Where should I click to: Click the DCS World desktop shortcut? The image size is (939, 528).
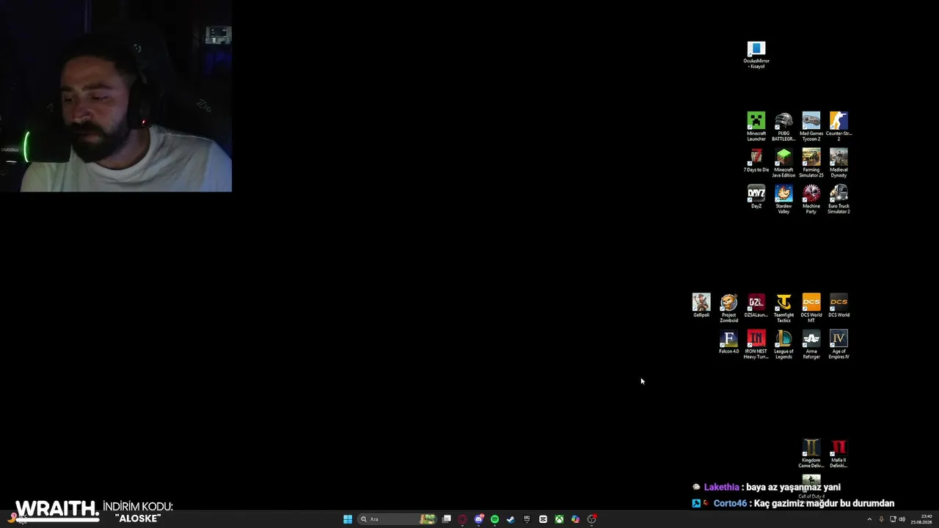pyautogui.click(x=838, y=306)
